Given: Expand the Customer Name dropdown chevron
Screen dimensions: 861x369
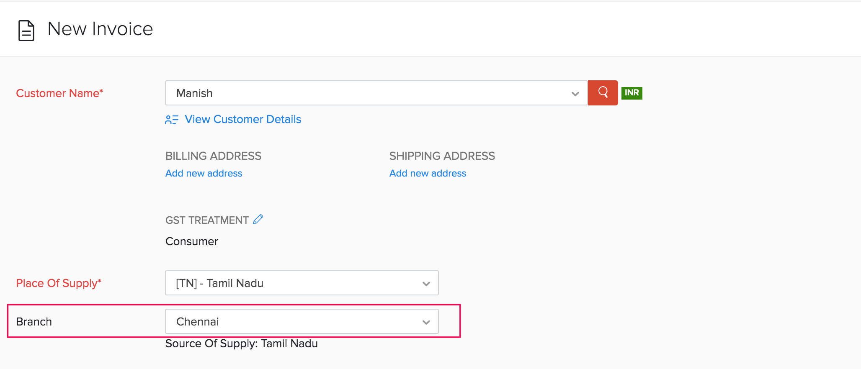Looking at the screenshot, I should click(x=575, y=94).
